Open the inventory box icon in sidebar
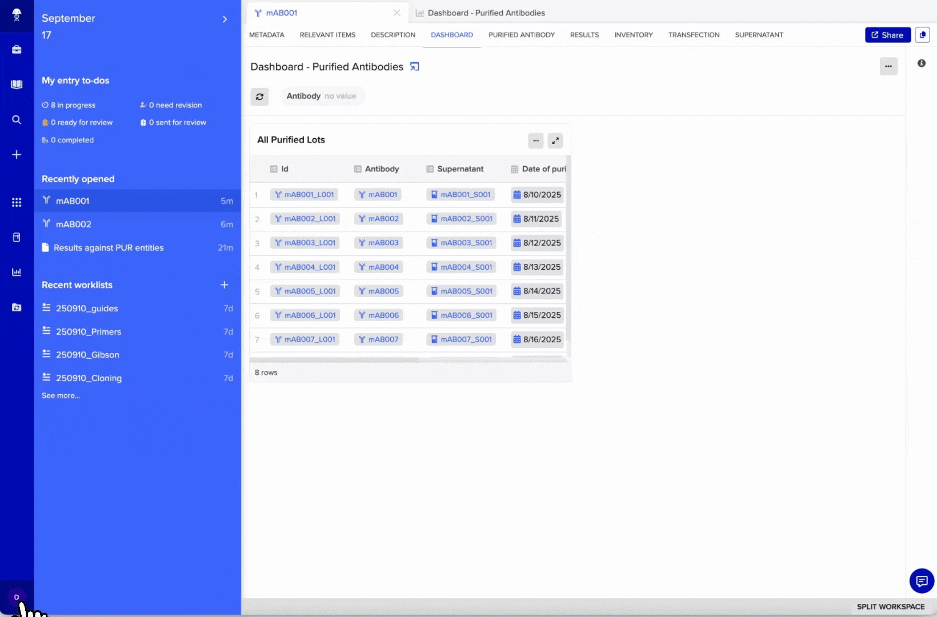Screen dimensions: 937x617 (x=17, y=237)
